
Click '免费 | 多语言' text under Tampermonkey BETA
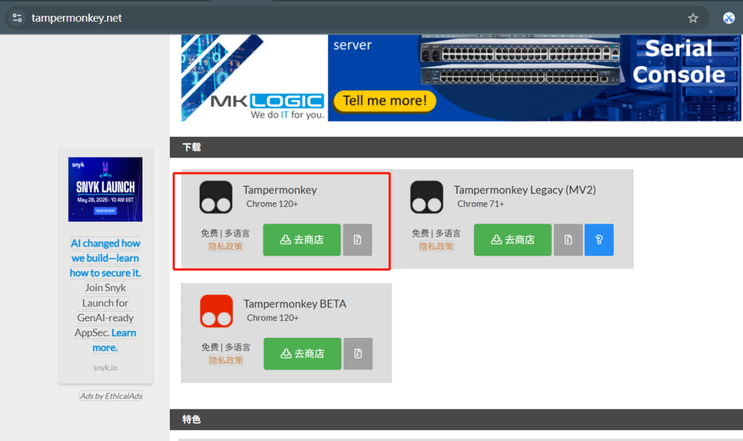[x=226, y=347]
